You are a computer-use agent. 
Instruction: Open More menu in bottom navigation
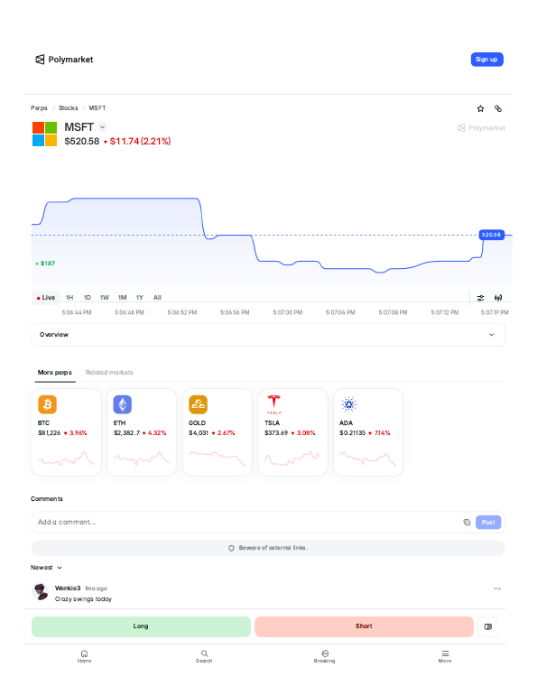(x=445, y=656)
